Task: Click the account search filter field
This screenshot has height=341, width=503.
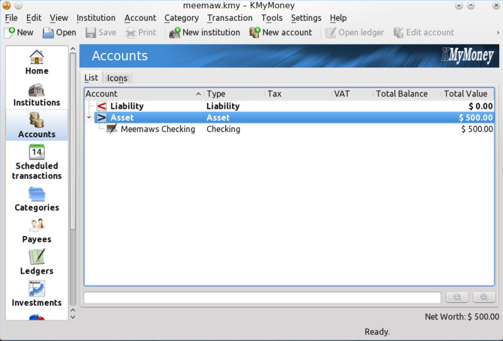Action: (x=262, y=298)
